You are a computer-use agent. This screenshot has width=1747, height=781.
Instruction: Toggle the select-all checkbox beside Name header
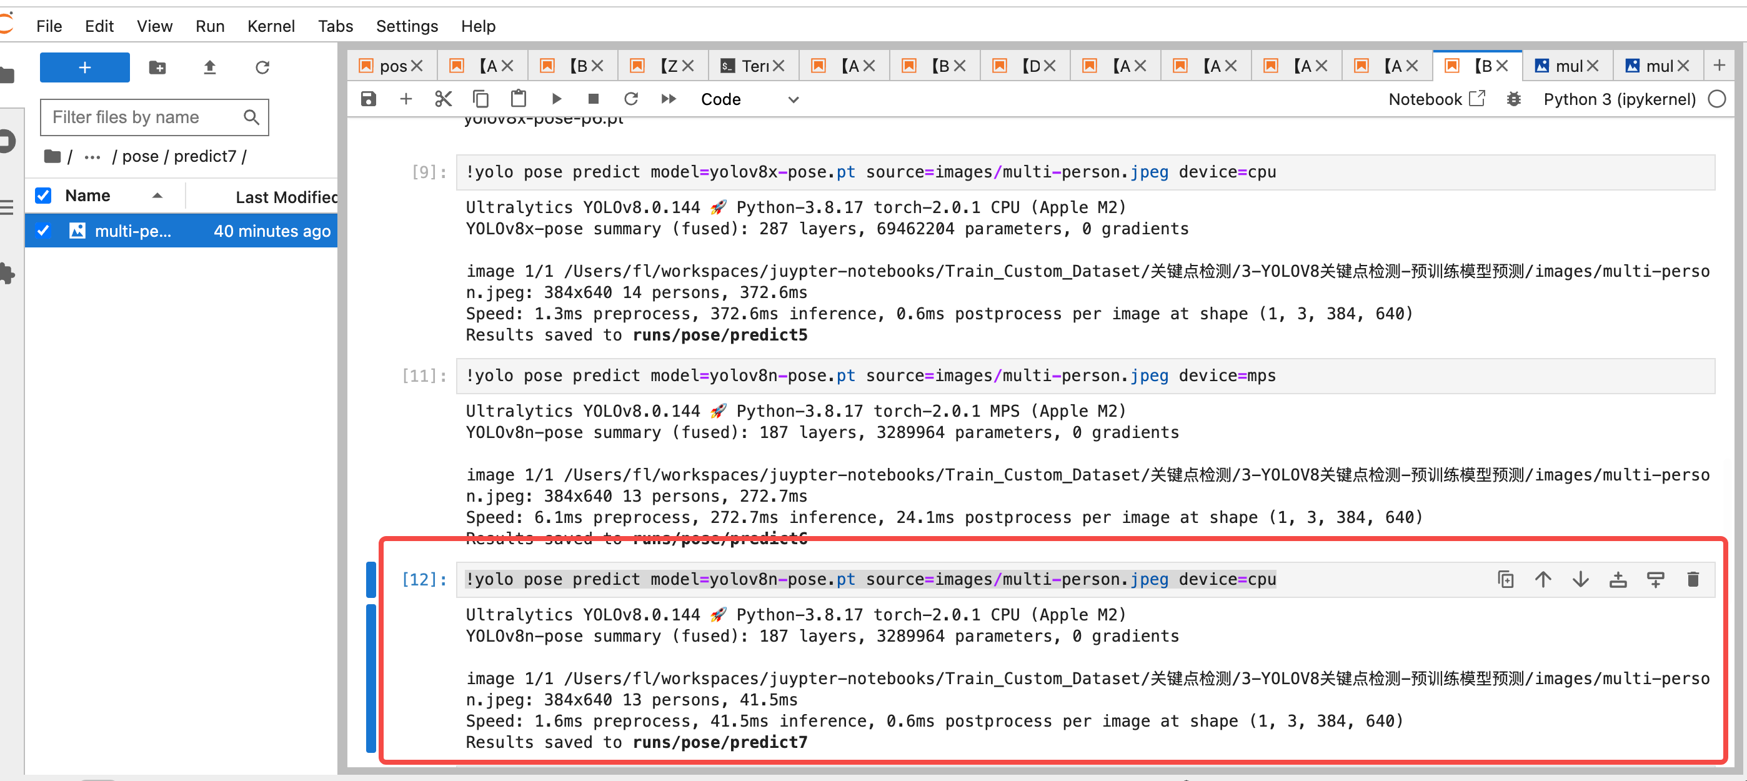42,195
